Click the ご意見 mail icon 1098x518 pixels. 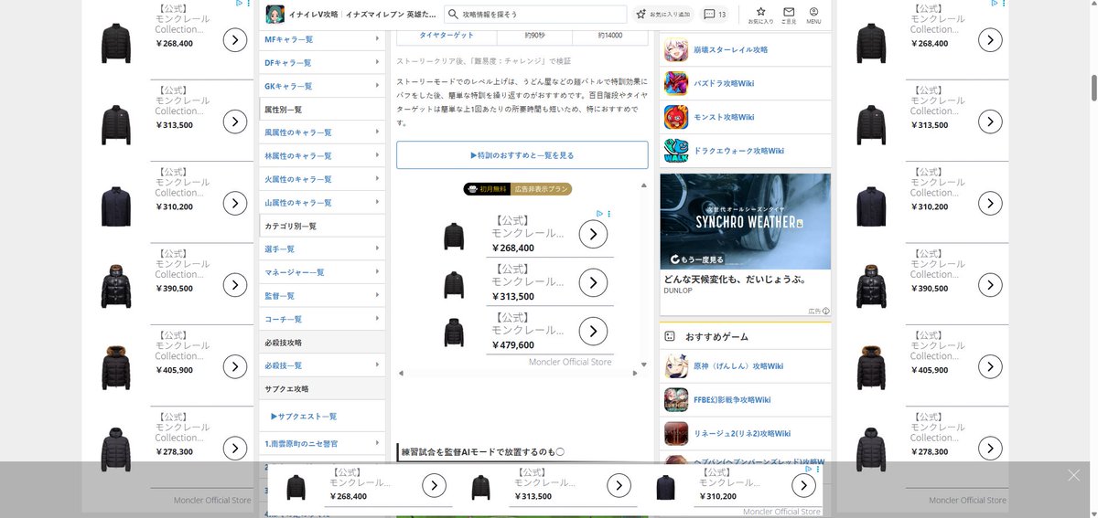click(789, 15)
